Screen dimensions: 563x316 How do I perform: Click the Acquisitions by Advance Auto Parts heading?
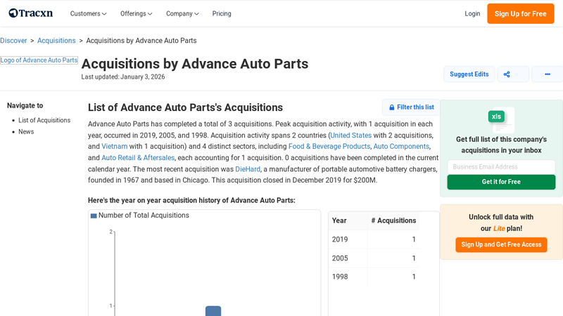(x=195, y=64)
